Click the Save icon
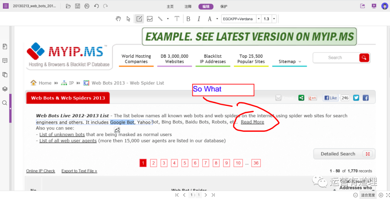 pyautogui.click(x=78, y=6)
